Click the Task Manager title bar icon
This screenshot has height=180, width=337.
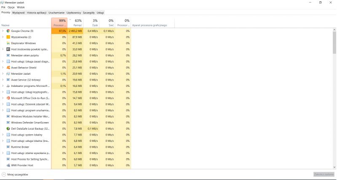2,3
